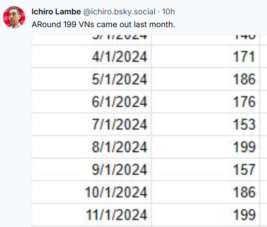This screenshot has width=267, height=227.
Task: Select the 186 value beside 5/1/2024
Action: coord(205,79)
